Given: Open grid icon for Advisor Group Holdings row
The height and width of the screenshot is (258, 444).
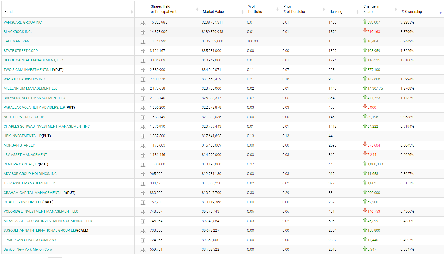Looking at the screenshot, I should tap(143, 174).
